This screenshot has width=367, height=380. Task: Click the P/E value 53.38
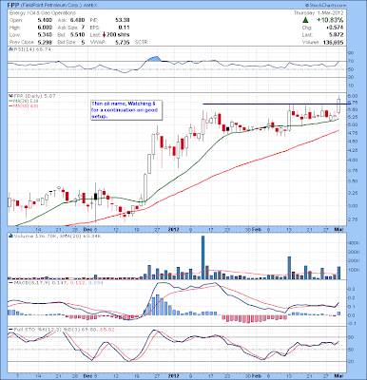[123, 20]
